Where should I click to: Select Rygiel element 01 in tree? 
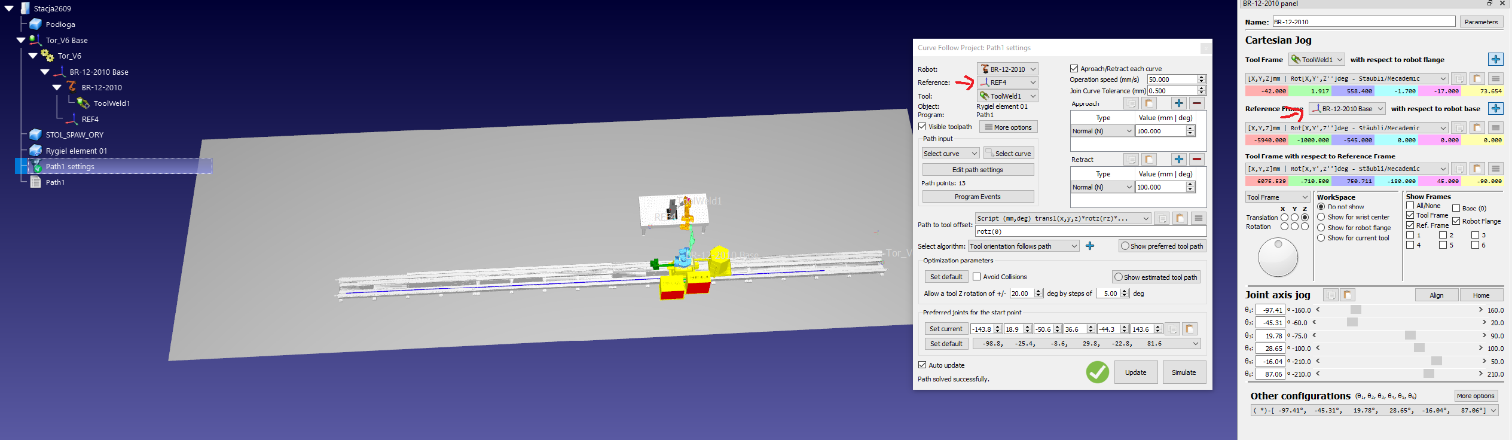pos(76,151)
